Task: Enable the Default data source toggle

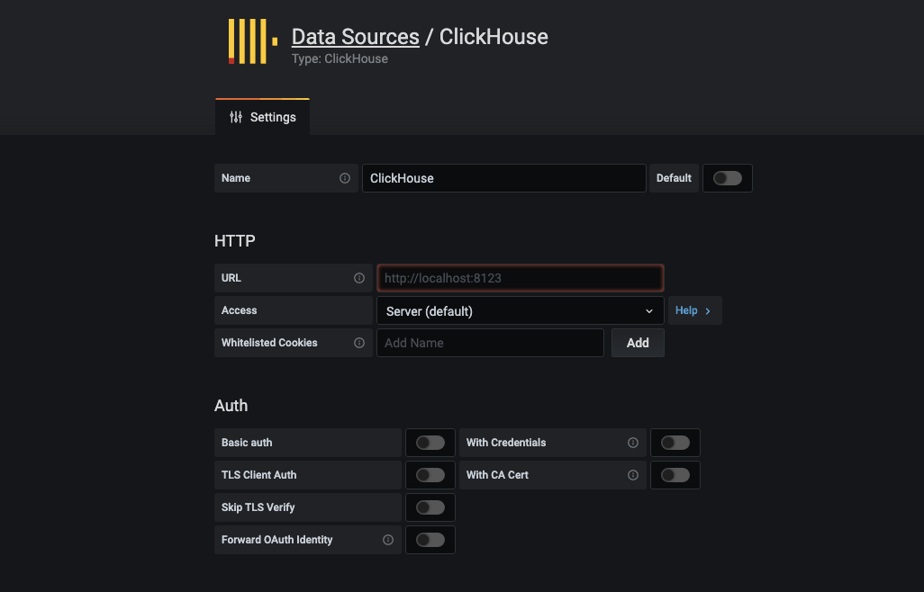Action: [x=727, y=178]
